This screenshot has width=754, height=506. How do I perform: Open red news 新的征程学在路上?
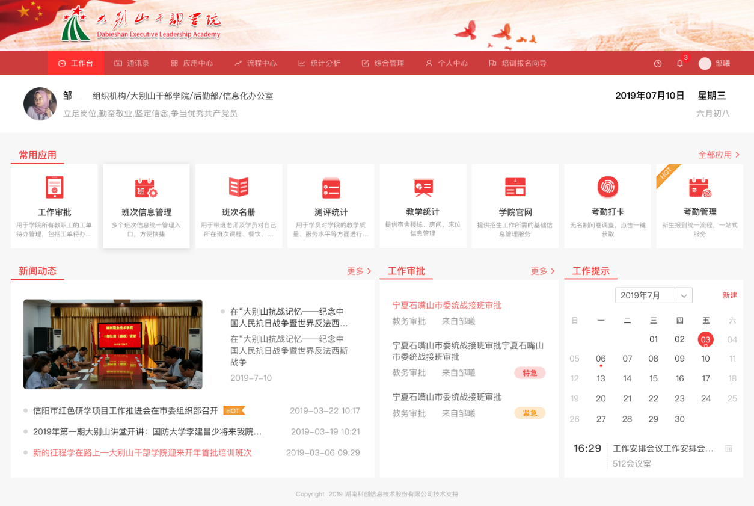coord(143,453)
